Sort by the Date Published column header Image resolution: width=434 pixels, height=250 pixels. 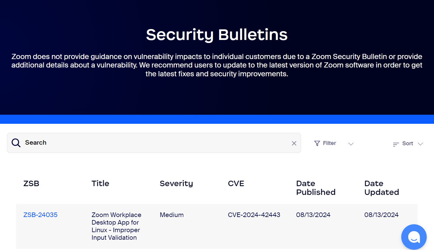click(x=316, y=188)
